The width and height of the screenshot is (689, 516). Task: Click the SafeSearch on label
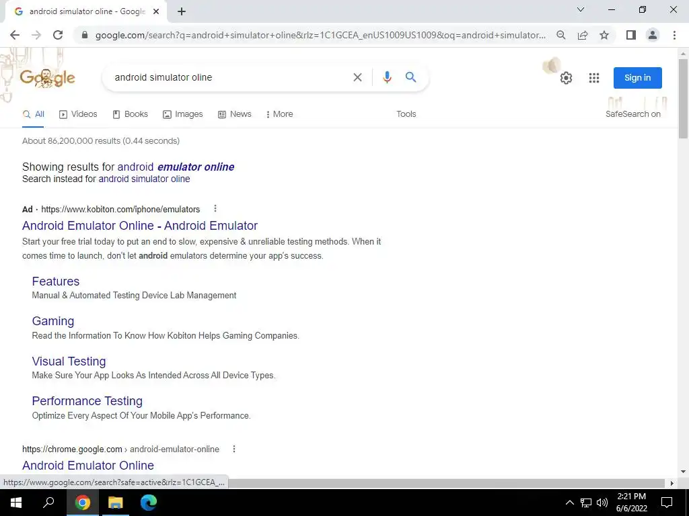(x=632, y=114)
